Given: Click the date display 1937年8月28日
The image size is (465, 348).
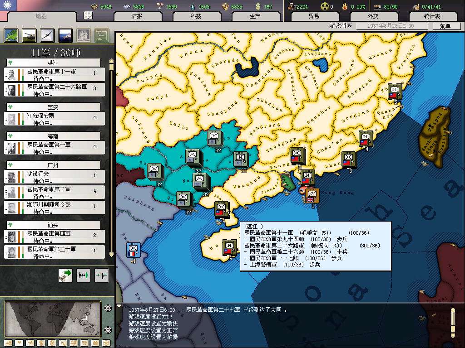Looking at the screenshot, I should [x=392, y=26].
